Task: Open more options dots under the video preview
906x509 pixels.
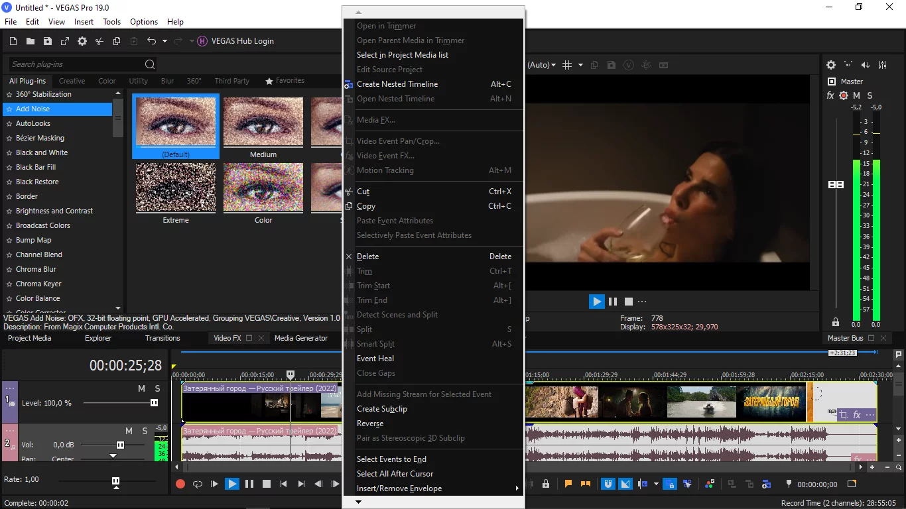Action: (x=642, y=302)
